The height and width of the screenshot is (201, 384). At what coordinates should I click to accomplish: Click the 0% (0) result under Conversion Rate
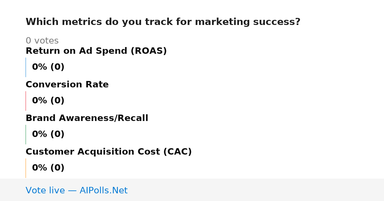48,101
